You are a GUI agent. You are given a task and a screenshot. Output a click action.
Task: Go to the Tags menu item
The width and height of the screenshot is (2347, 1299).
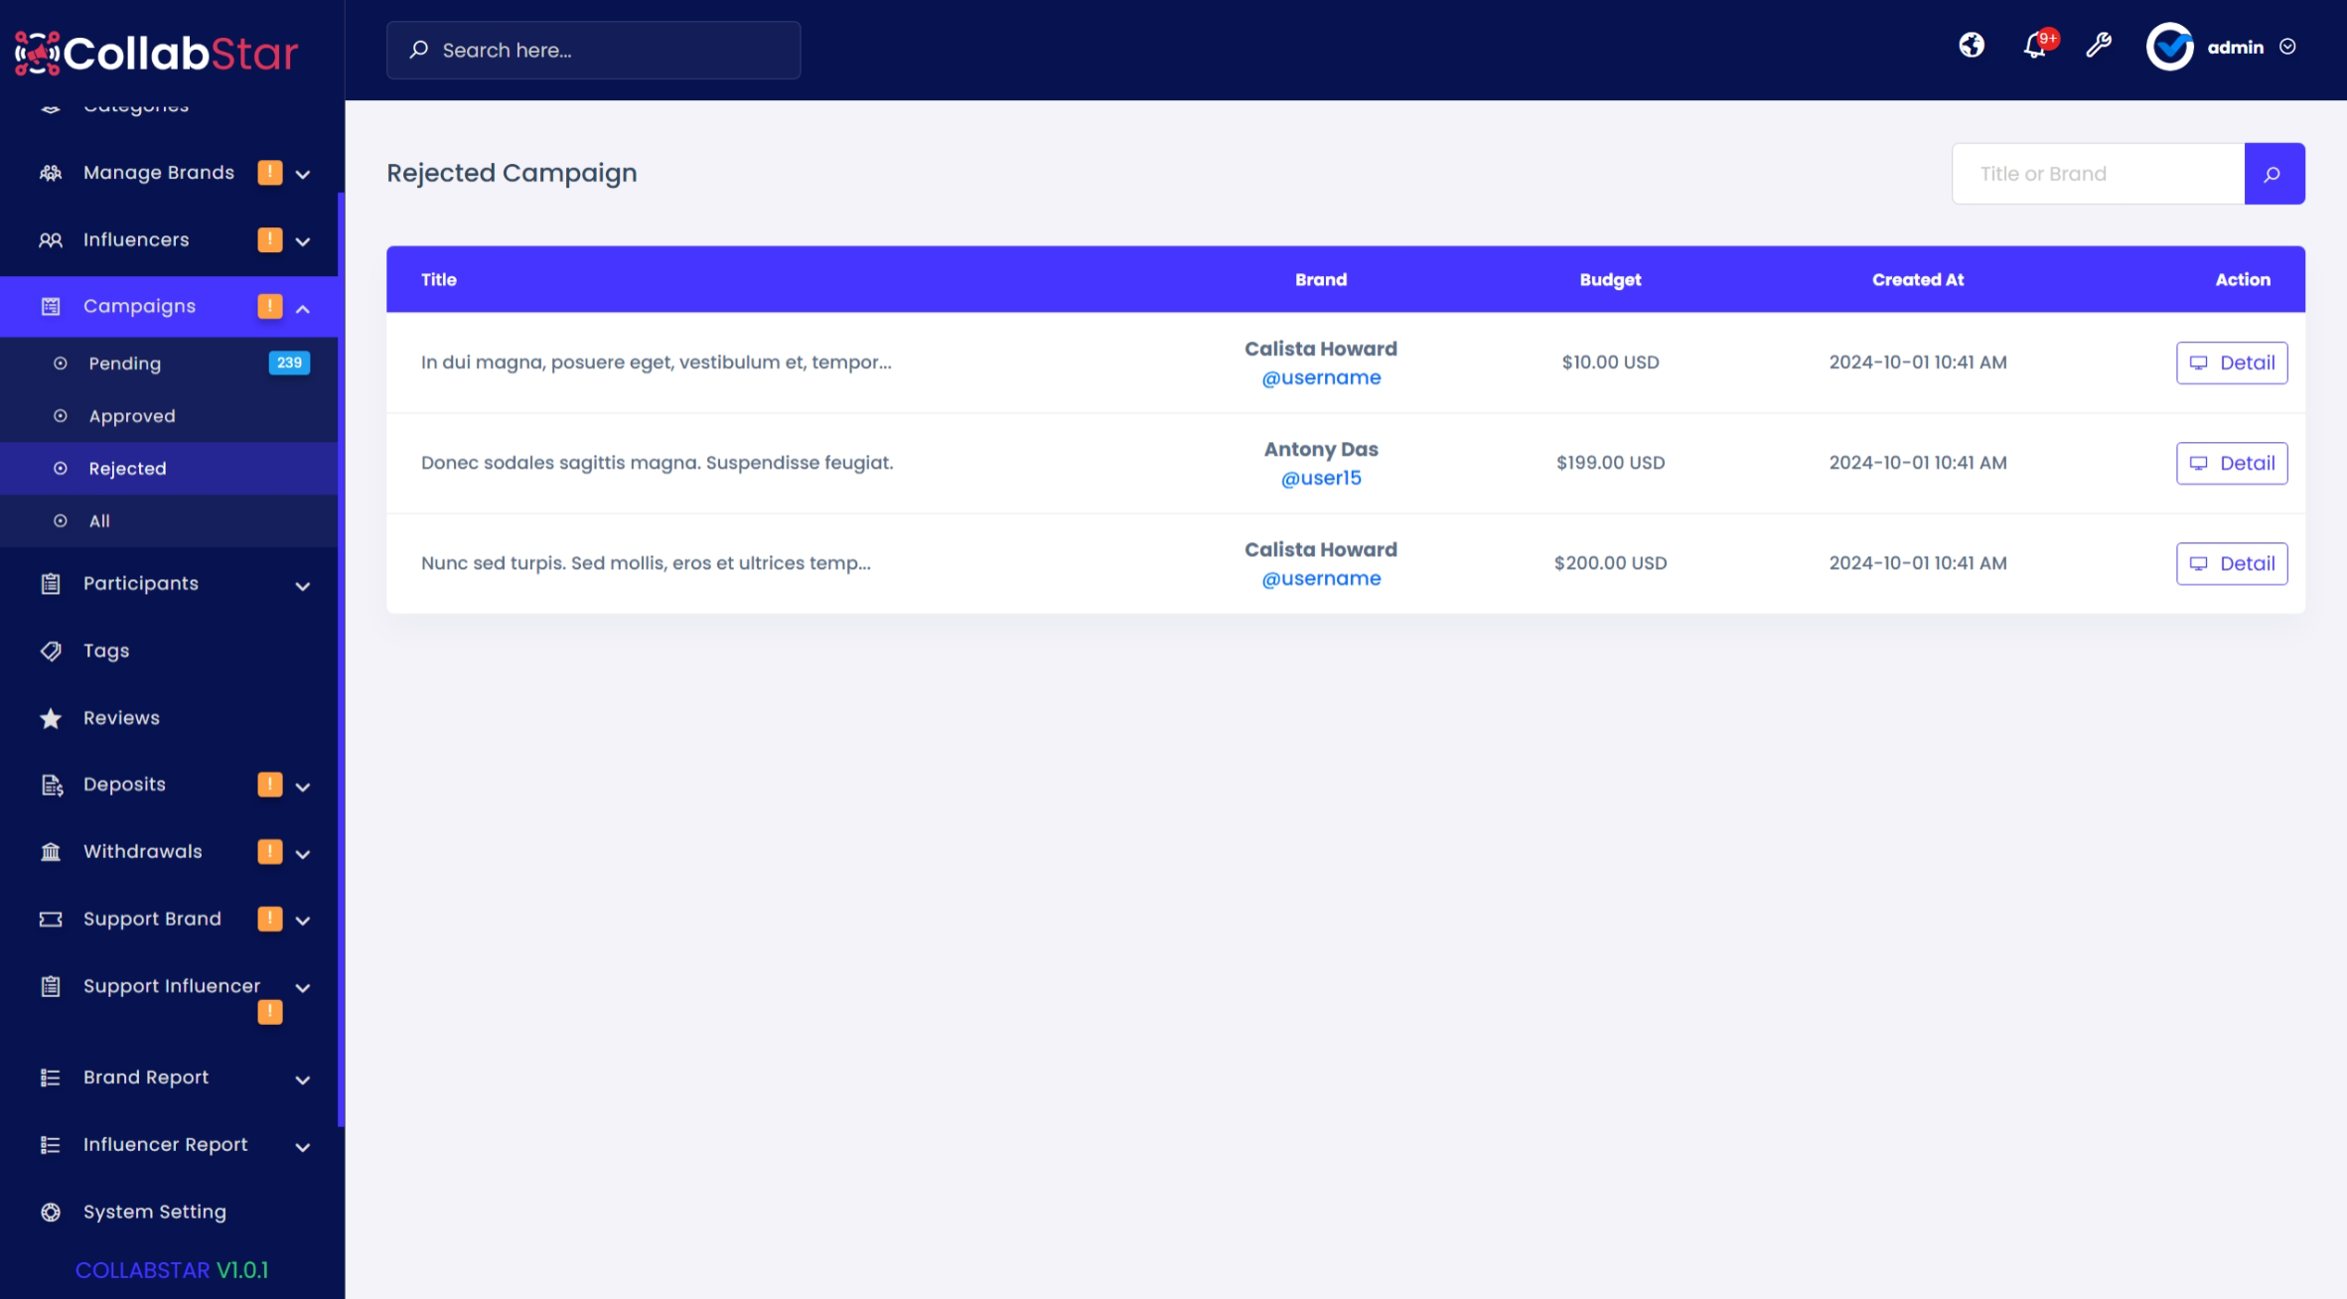click(x=169, y=650)
